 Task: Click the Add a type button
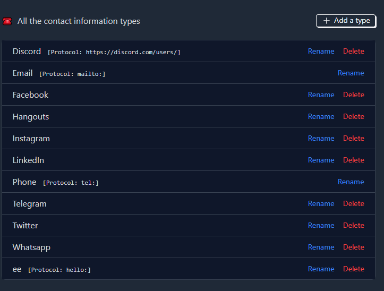click(346, 21)
